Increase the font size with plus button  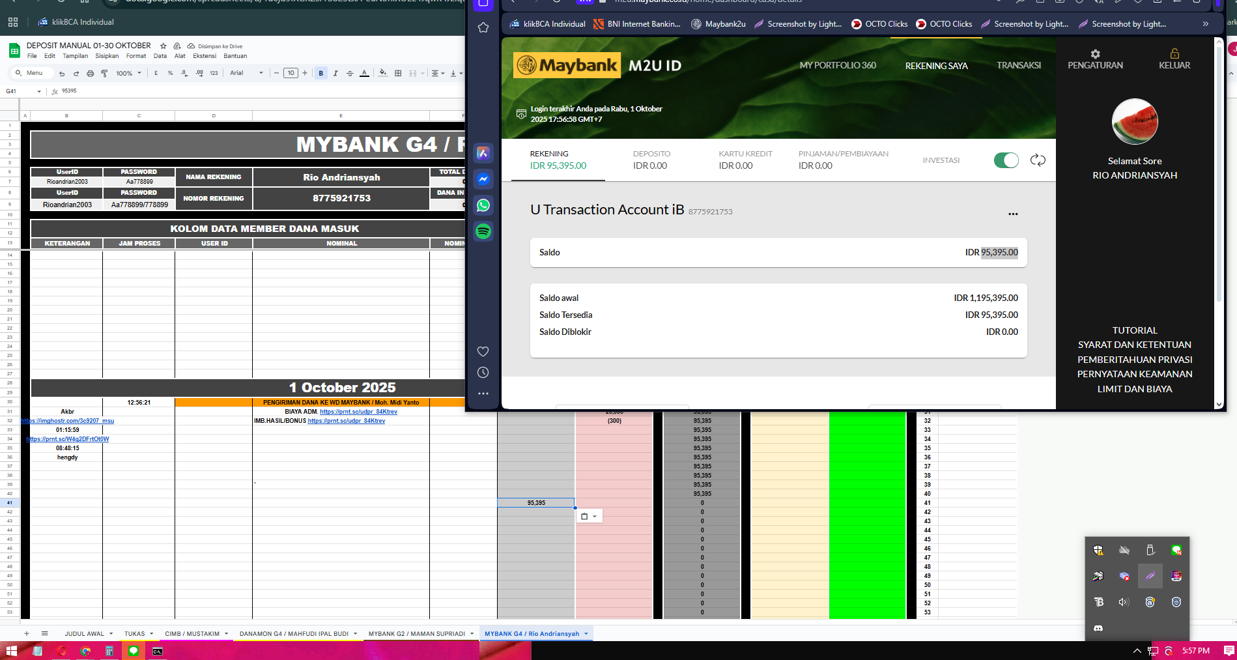(x=304, y=73)
